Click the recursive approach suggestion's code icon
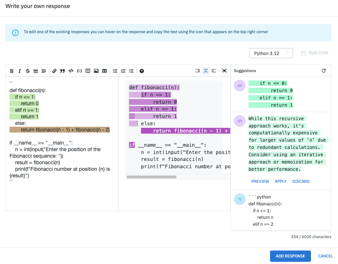The width and height of the screenshot is (338, 264). [240, 121]
